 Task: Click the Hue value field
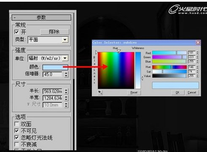192,67
